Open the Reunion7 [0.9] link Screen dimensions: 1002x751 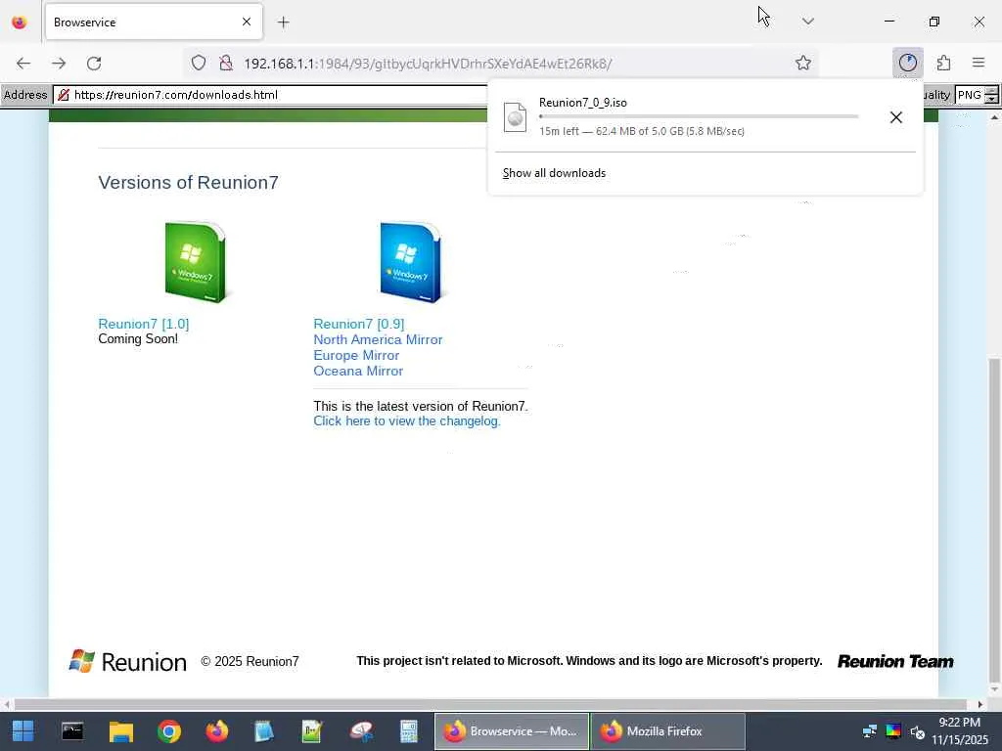358,324
